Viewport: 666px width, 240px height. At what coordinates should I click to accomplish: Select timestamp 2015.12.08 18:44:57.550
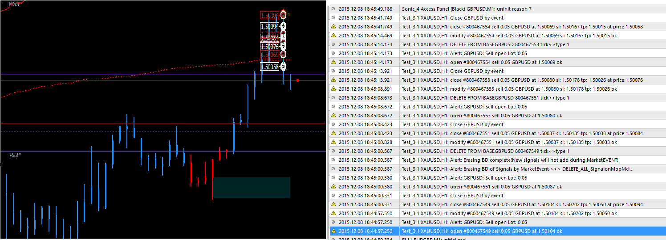[x=365, y=213]
